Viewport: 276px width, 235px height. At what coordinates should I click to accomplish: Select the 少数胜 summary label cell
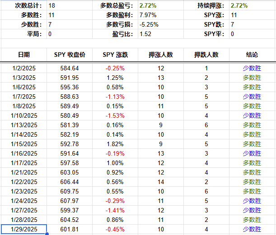pyautogui.click(x=24, y=24)
